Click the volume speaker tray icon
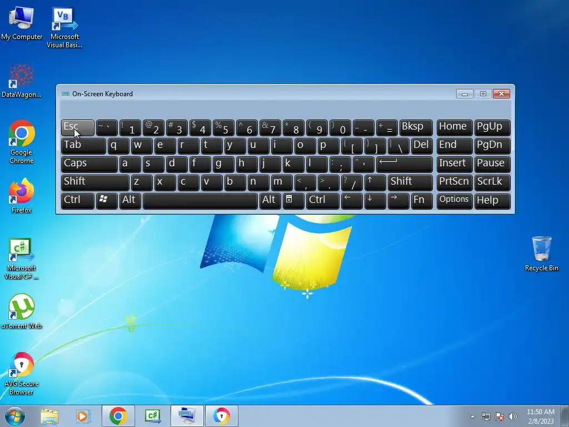 click(x=513, y=416)
